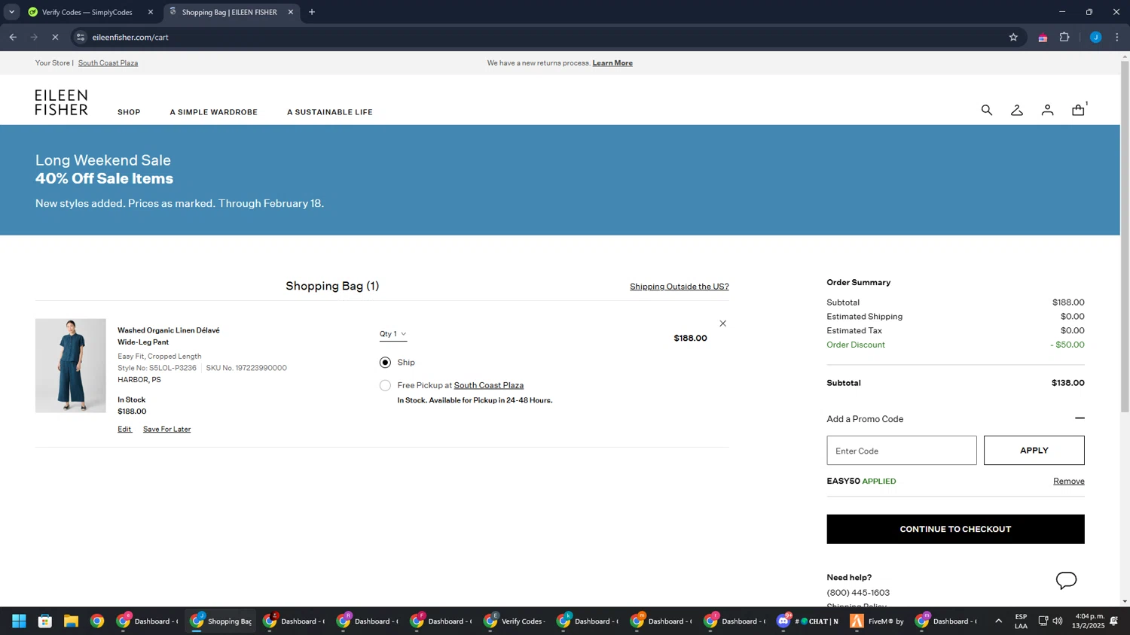Open the account person icon

tap(1047, 111)
